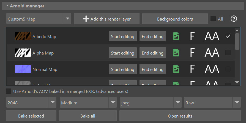End editing the Alpha Map

click(153, 53)
